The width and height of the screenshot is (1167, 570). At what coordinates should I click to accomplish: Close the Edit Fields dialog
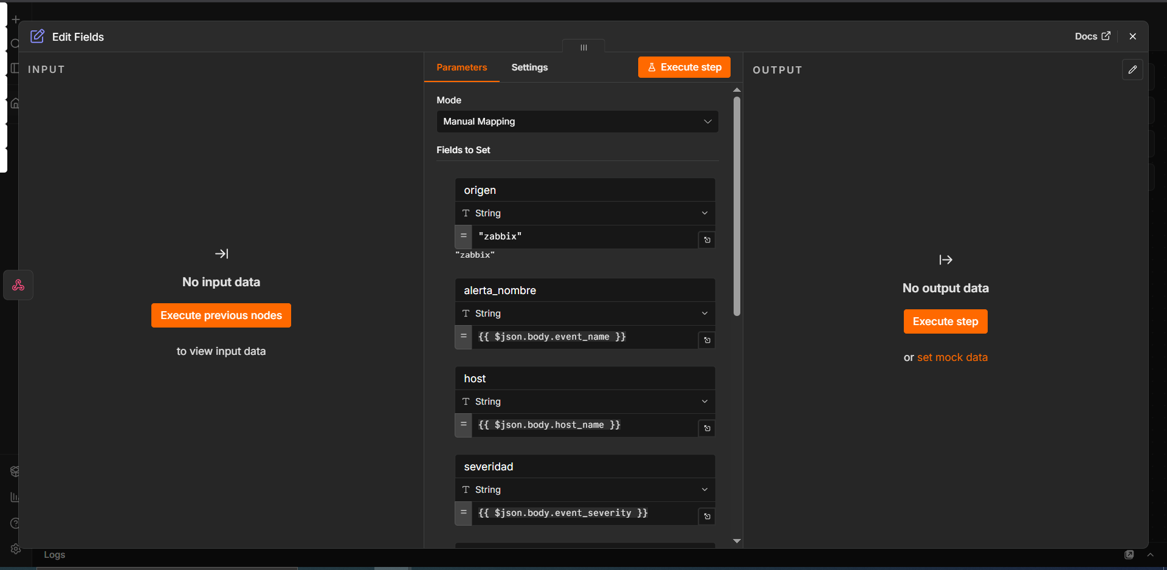pos(1133,36)
